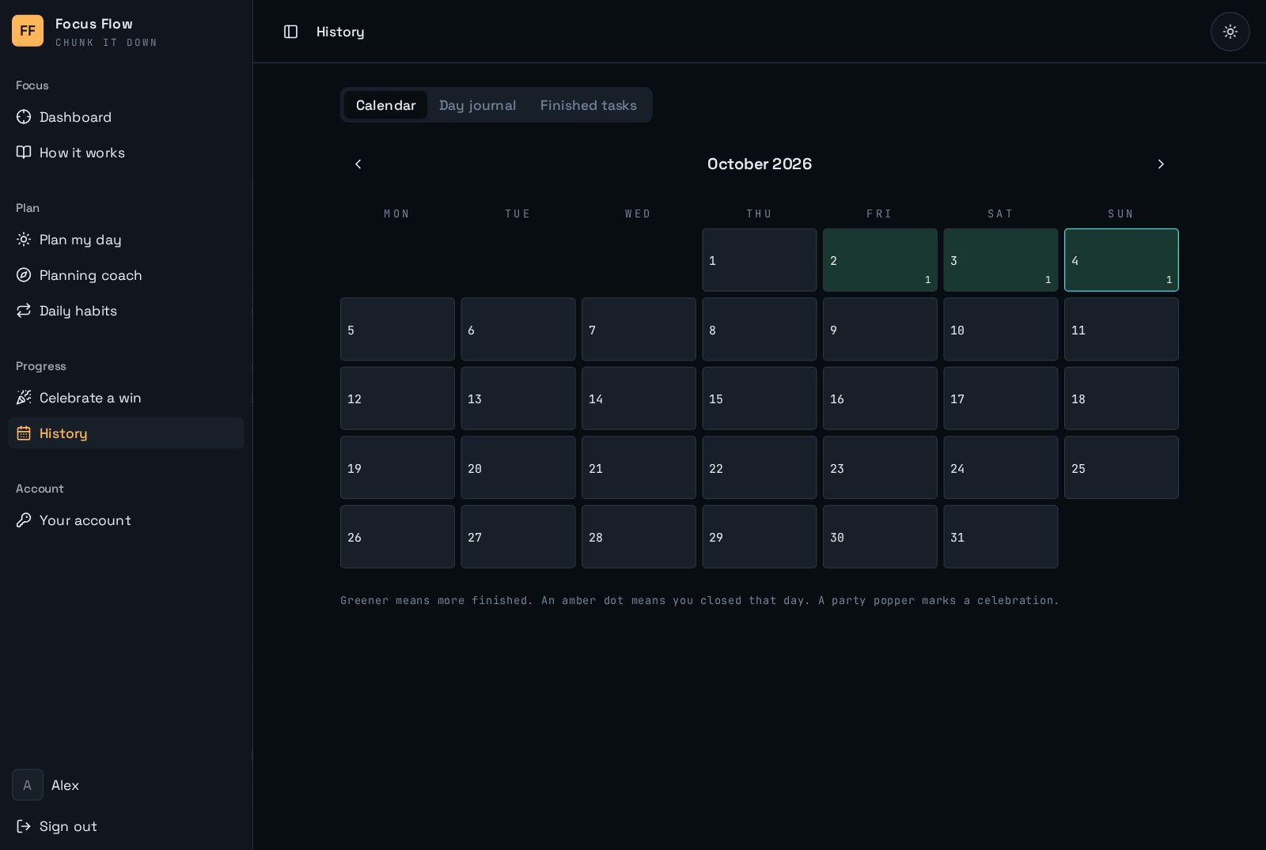Viewport: 1266px width, 850px height.
Task: Open October 1 calendar day
Action: click(759, 260)
